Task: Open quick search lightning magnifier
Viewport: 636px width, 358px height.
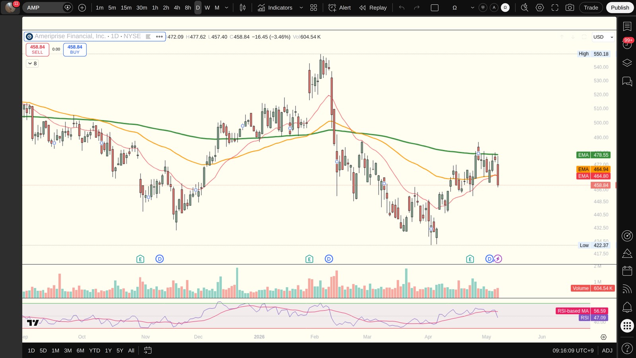Action: 525,8
